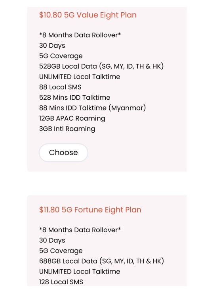Open the $11.80 5G Fortune Eight Plan heading
Viewport: 198px width, 299px height.
click(90, 210)
